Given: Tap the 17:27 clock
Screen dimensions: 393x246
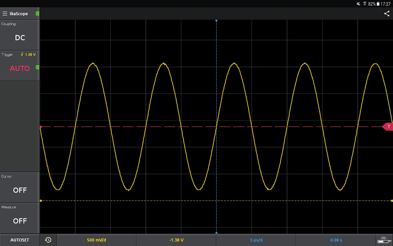Looking at the screenshot, I should pyautogui.click(x=385, y=4).
